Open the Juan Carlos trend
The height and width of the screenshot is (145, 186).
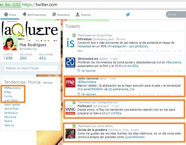click(11, 100)
